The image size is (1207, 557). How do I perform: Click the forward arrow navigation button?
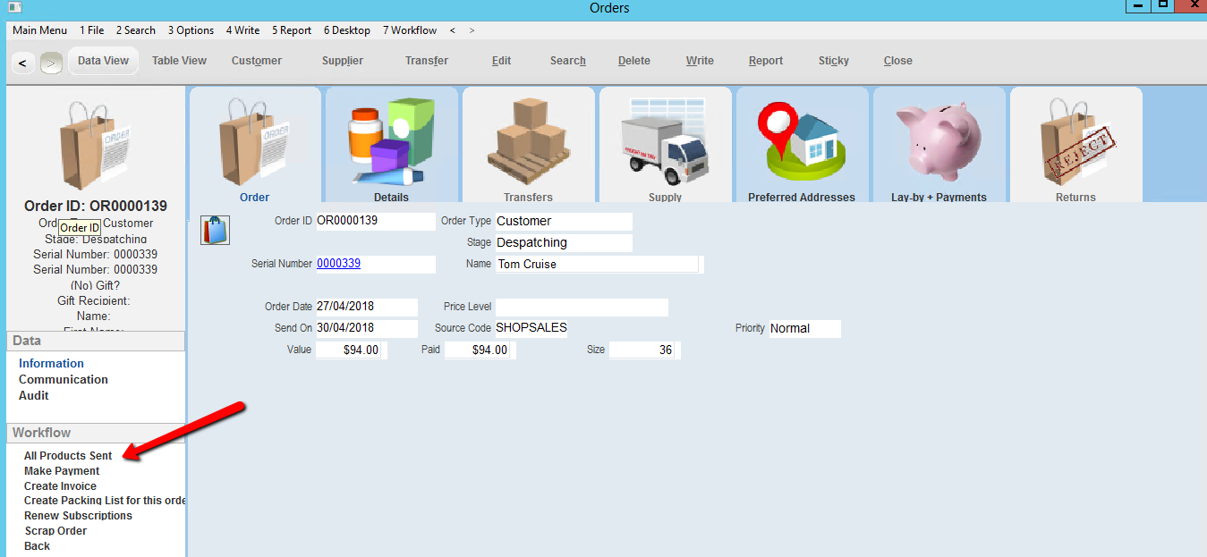(x=51, y=63)
